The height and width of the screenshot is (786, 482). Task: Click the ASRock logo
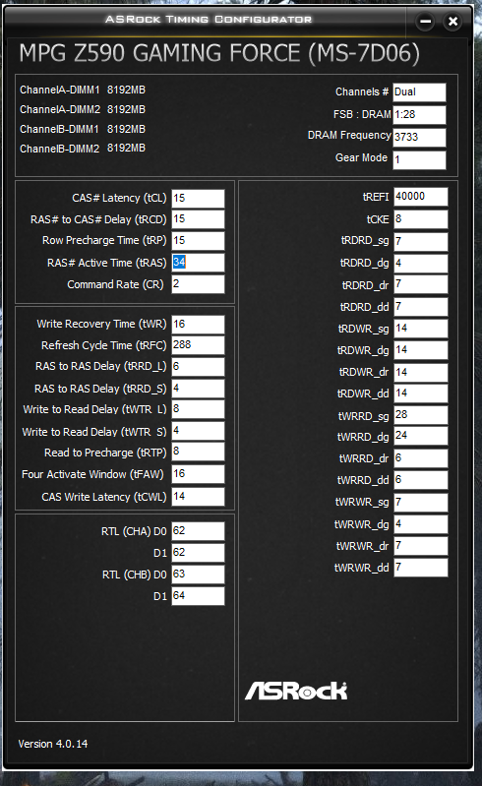(x=296, y=691)
